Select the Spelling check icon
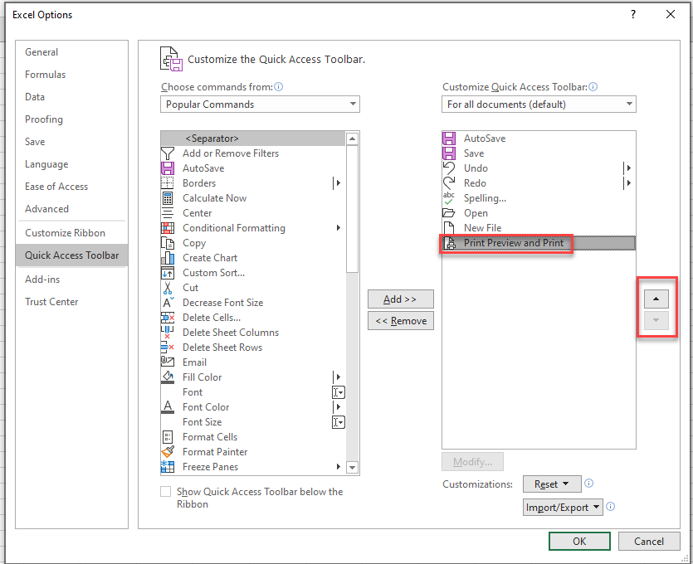693x564 pixels. click(x=449, y=198)
